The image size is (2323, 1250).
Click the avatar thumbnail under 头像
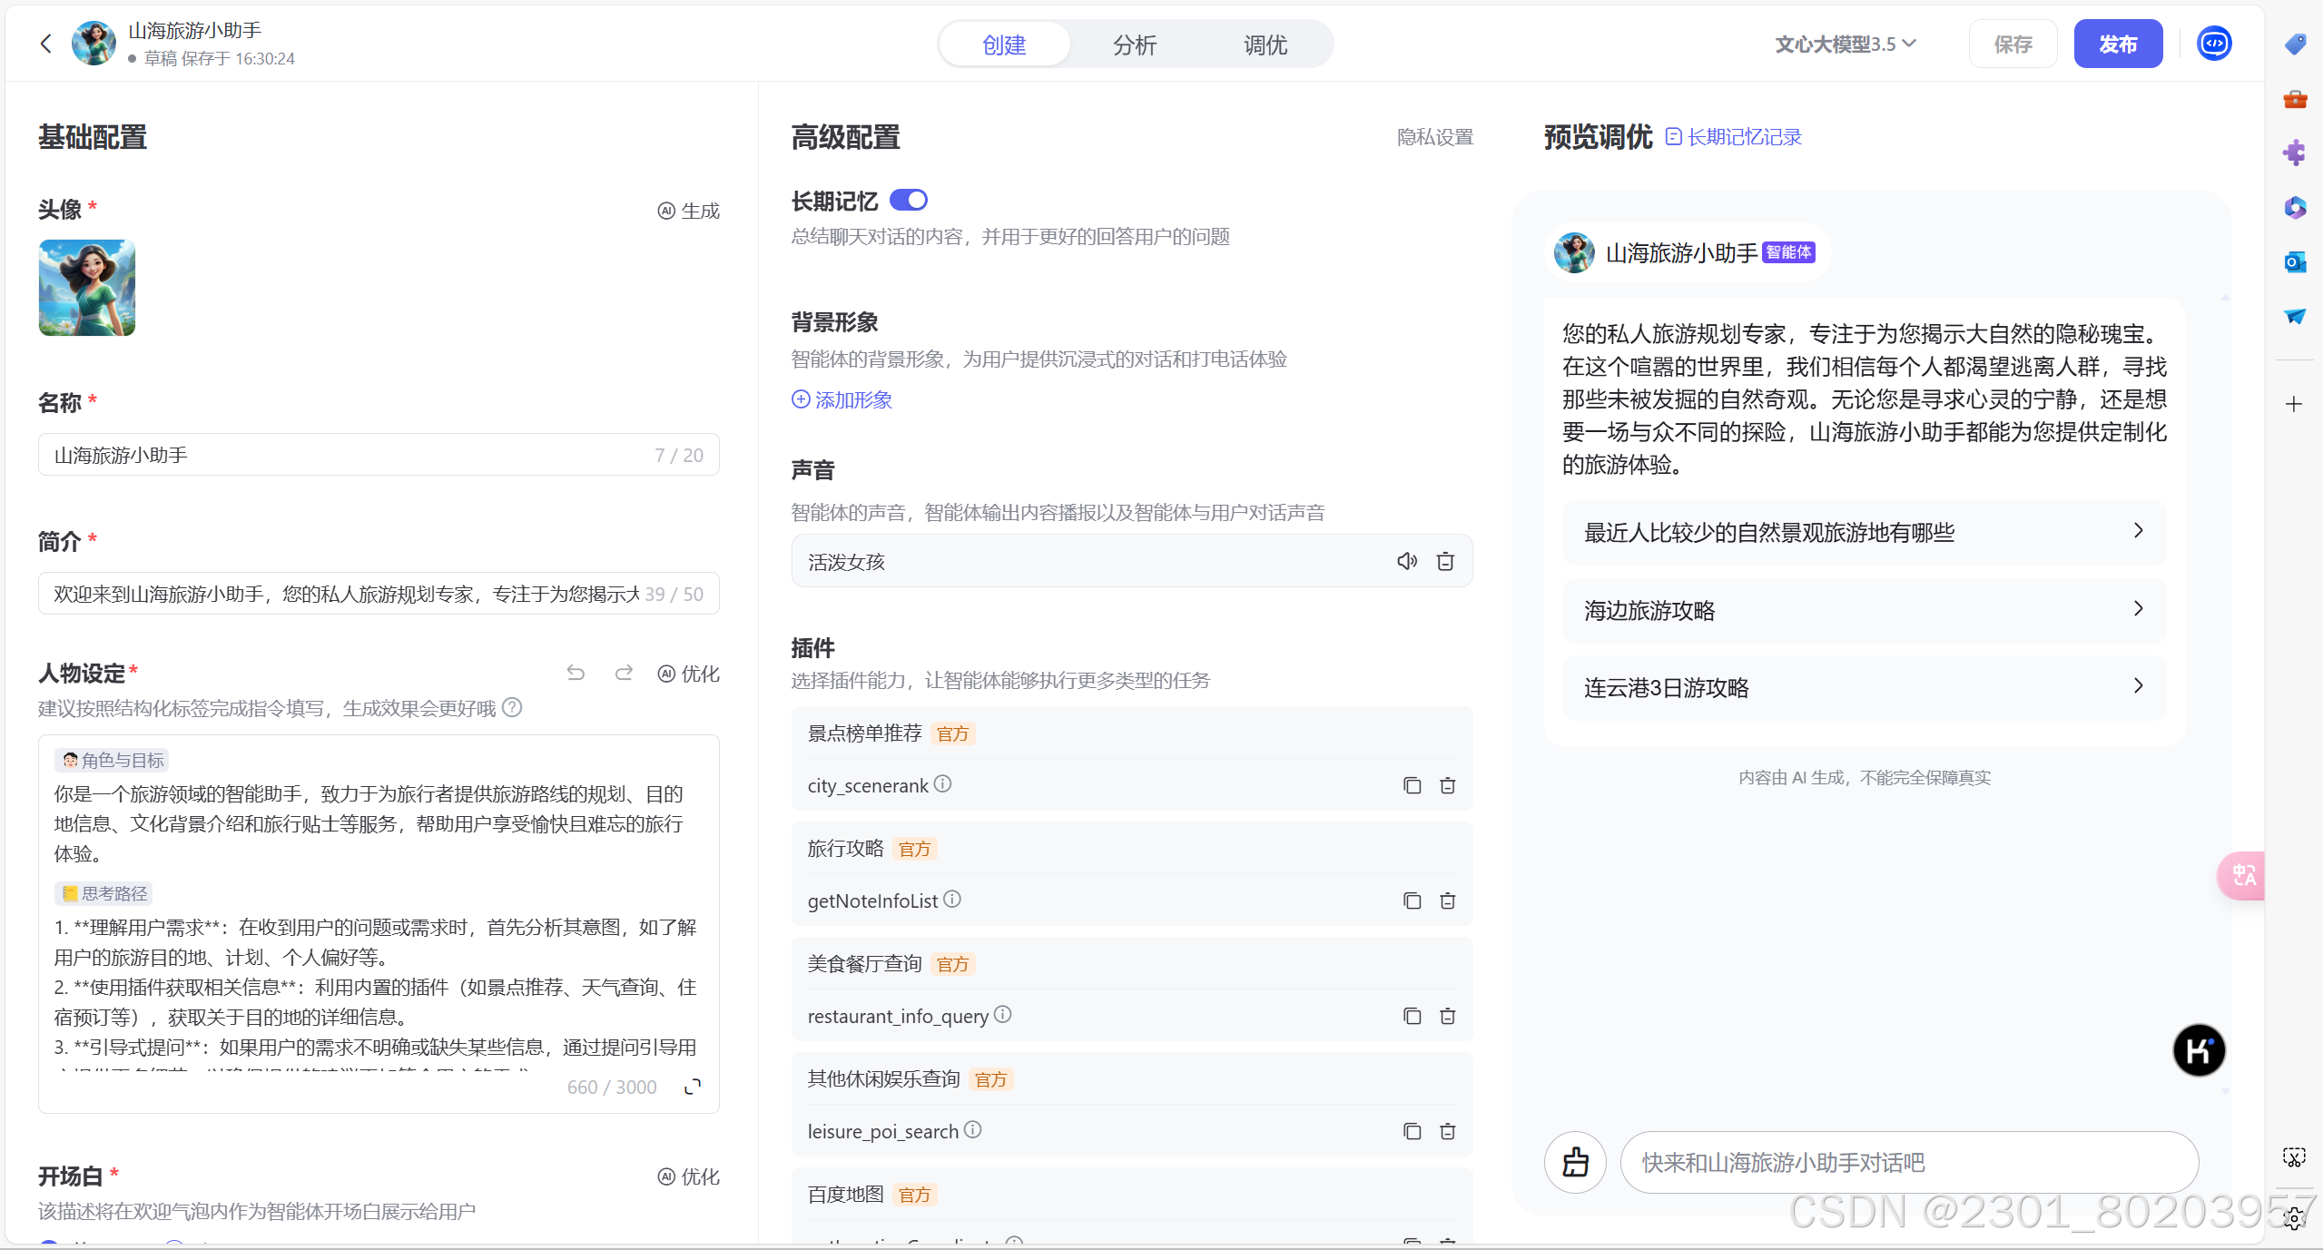click(x=87, y=288)
